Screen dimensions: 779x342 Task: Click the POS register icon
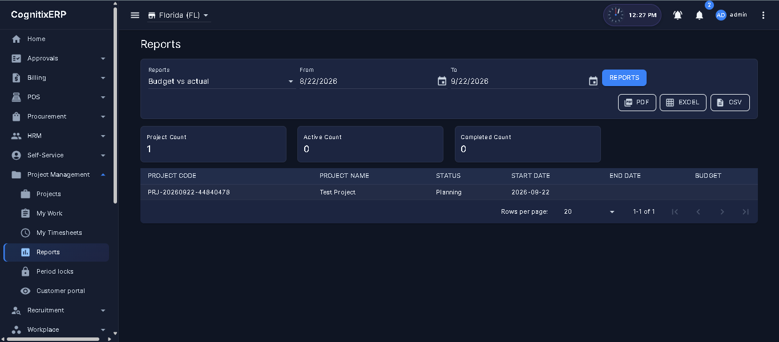coord(16,97)
